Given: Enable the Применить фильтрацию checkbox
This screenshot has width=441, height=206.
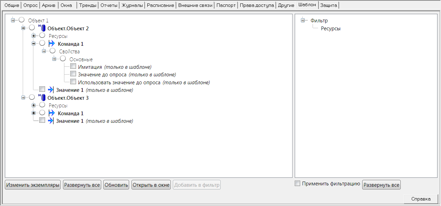Looking at the screenshot, I should click(297, 184).
